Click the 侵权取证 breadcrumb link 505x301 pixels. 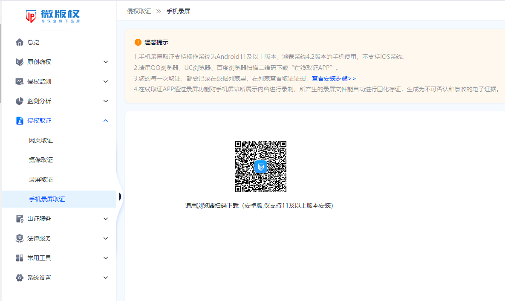139,11
